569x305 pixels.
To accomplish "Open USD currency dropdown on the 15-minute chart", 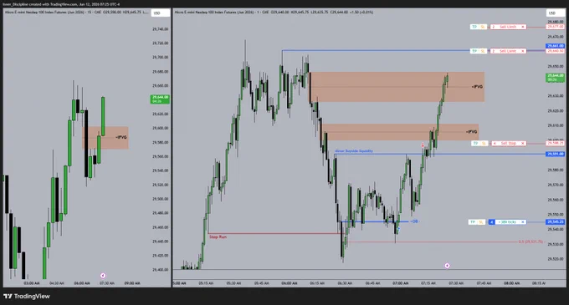I will [160, 13].
